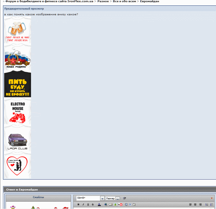Apply strikethrough formatting

pyautogui.click(x=92, y=204)
